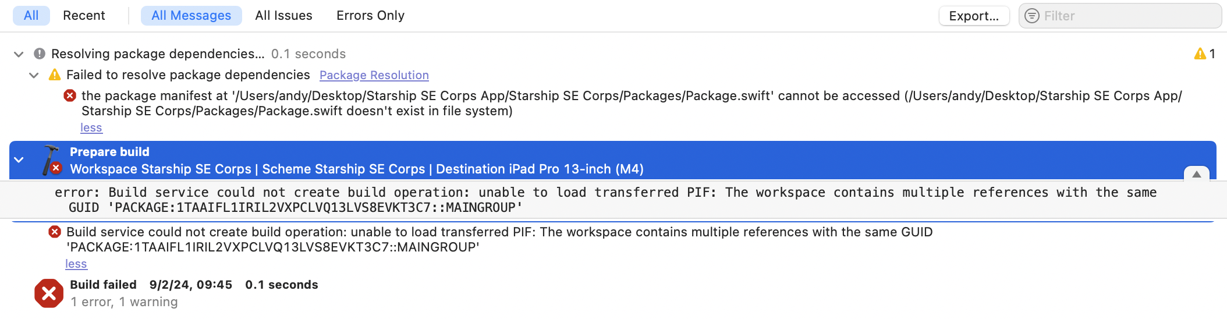Click red error icon beside Build service message

[x=55, y=232]
